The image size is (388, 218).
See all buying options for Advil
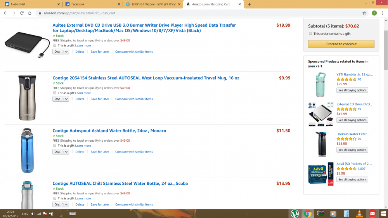point(352,180)
